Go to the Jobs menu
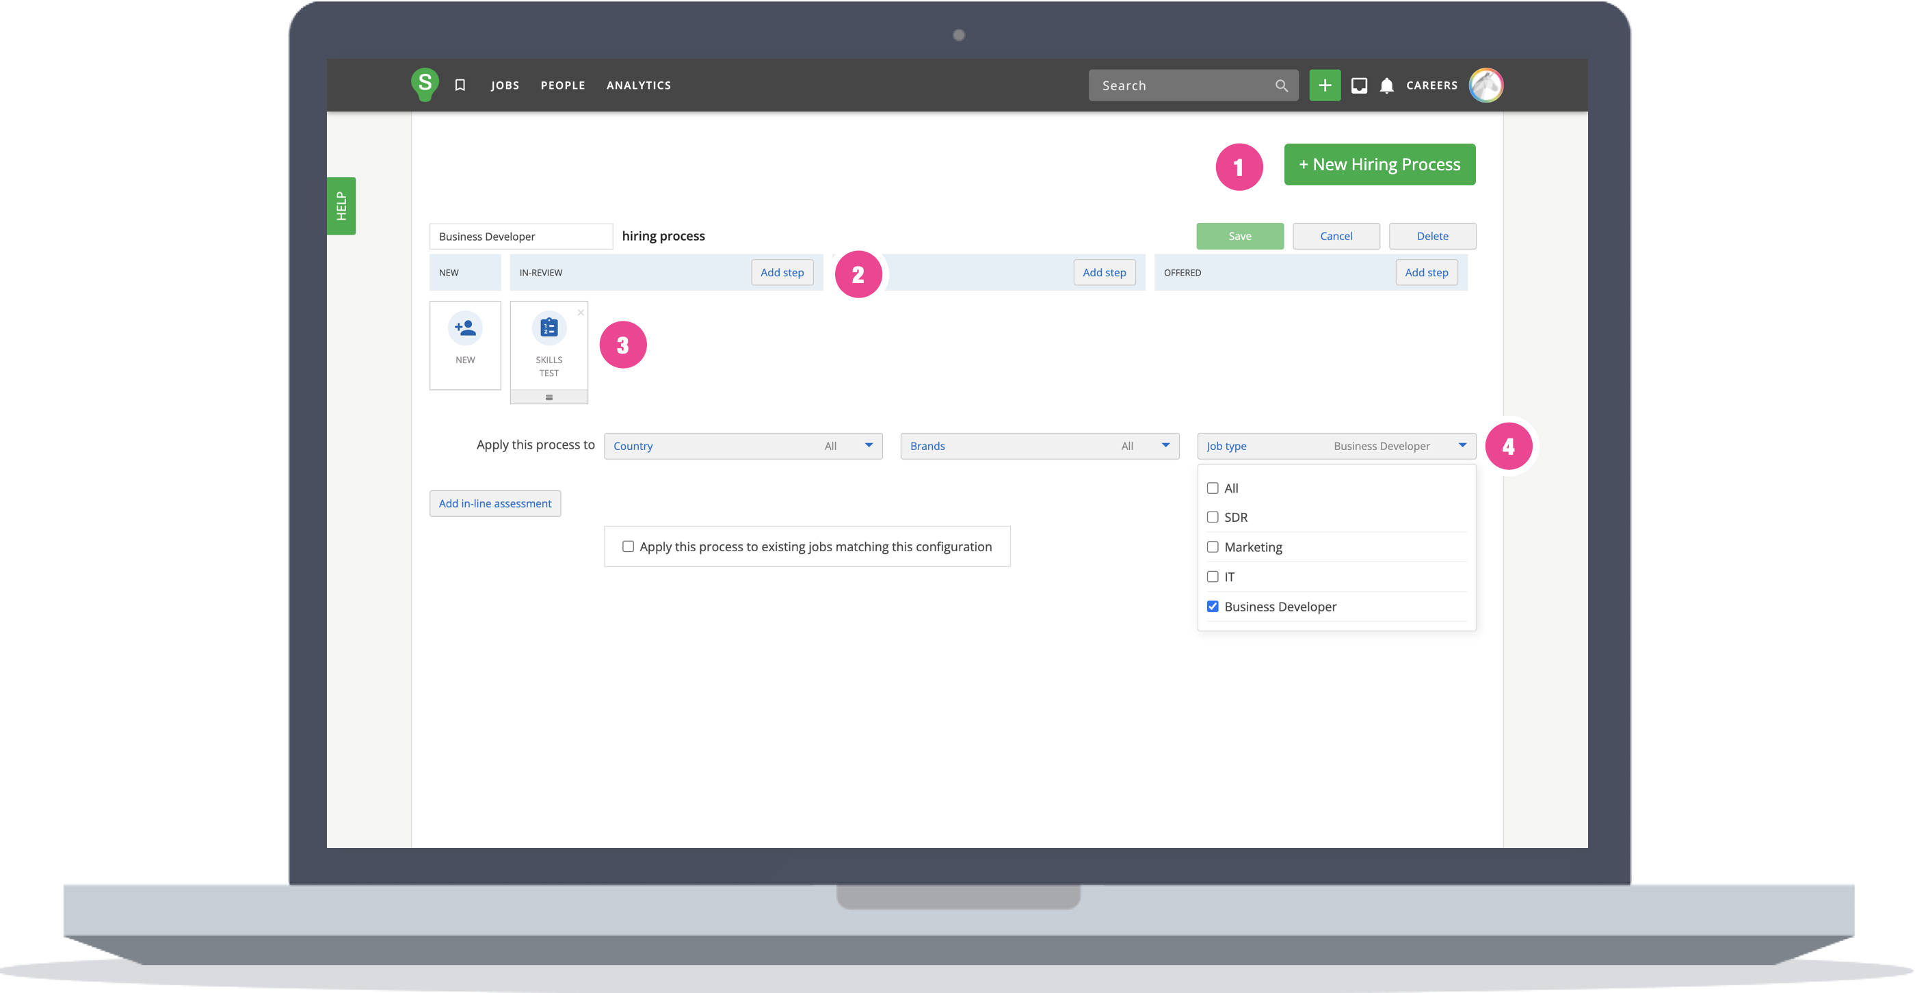 click(x=505, y=85)
